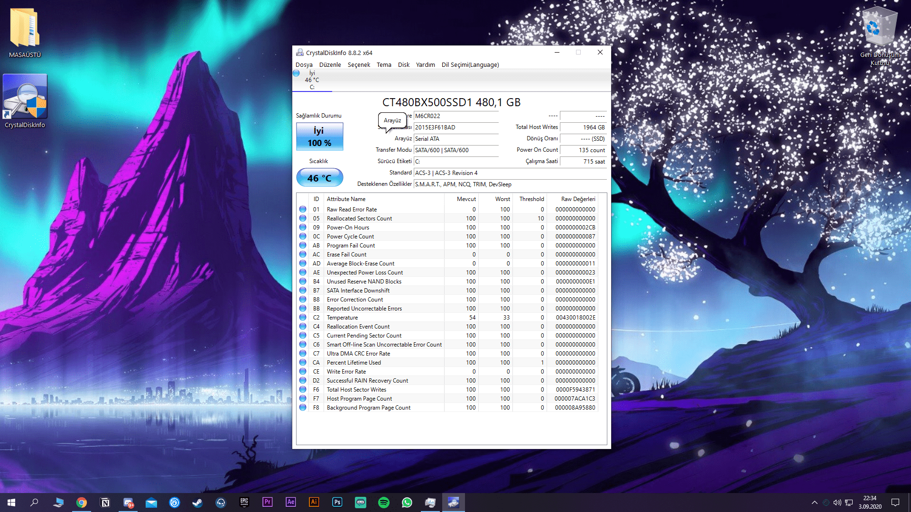911x512 pixels.
Task: Open the Tema menu
Action: point(384,65)
